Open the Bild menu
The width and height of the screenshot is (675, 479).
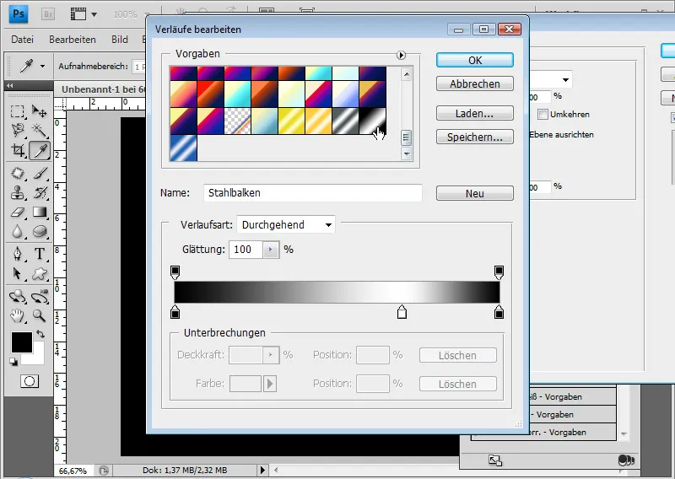click(119, 39)
